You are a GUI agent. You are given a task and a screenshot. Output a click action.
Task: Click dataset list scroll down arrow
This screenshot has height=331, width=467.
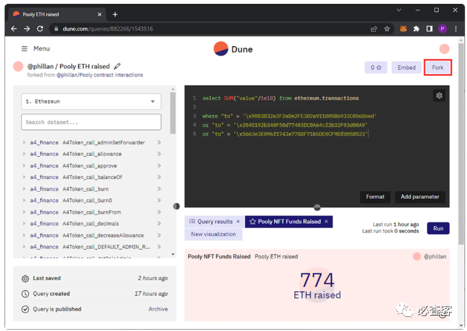click(173, 254)
